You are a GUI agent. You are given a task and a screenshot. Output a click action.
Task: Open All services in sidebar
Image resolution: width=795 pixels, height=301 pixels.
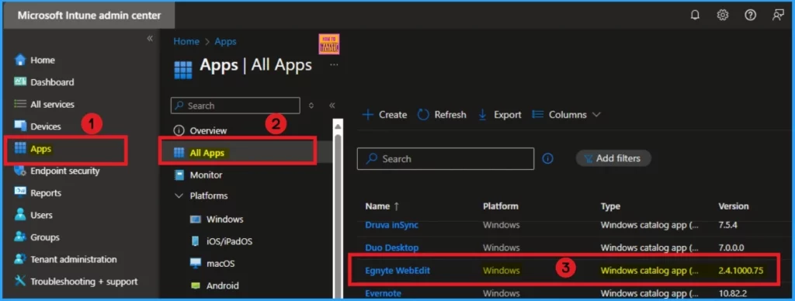52,105
